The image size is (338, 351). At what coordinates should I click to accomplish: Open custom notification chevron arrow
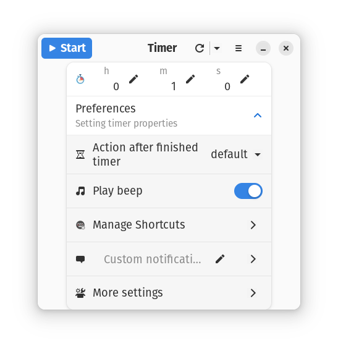pos(253,259)
